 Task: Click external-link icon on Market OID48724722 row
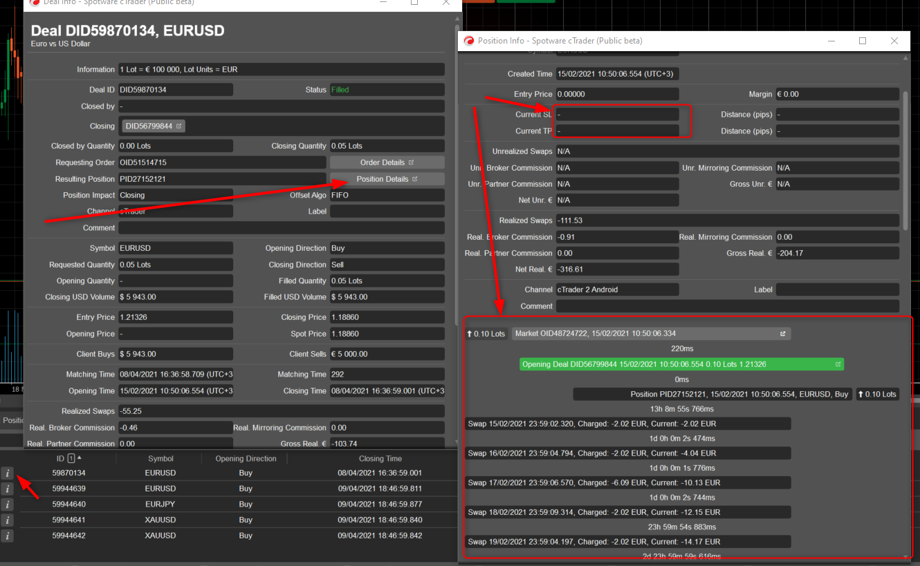click(x=783, y=334)
